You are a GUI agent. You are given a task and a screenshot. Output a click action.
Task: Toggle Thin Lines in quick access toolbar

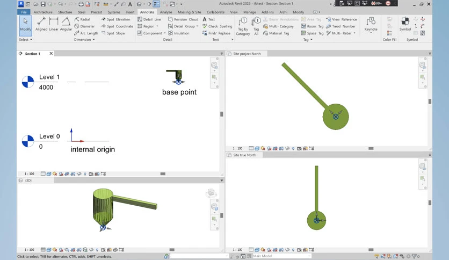coord(156,4)
